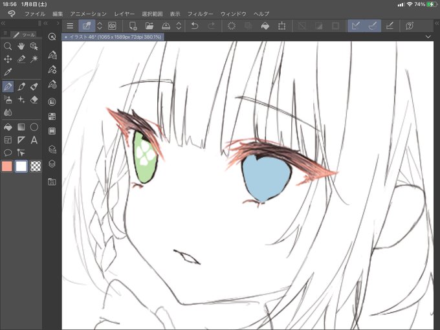Open the ファイル menu
The image size is (440, 330).
coord(35,14)
